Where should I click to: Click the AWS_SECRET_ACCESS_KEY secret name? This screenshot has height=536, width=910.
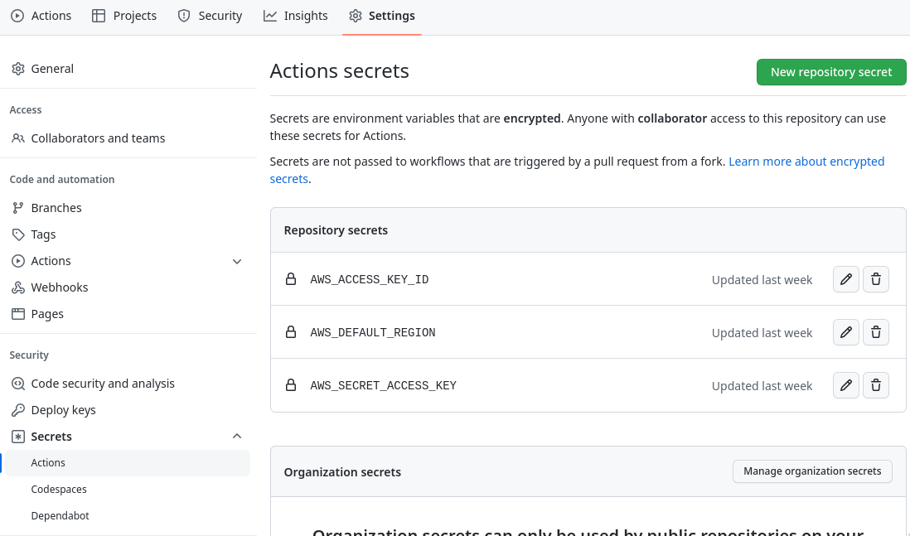point(383,385)
